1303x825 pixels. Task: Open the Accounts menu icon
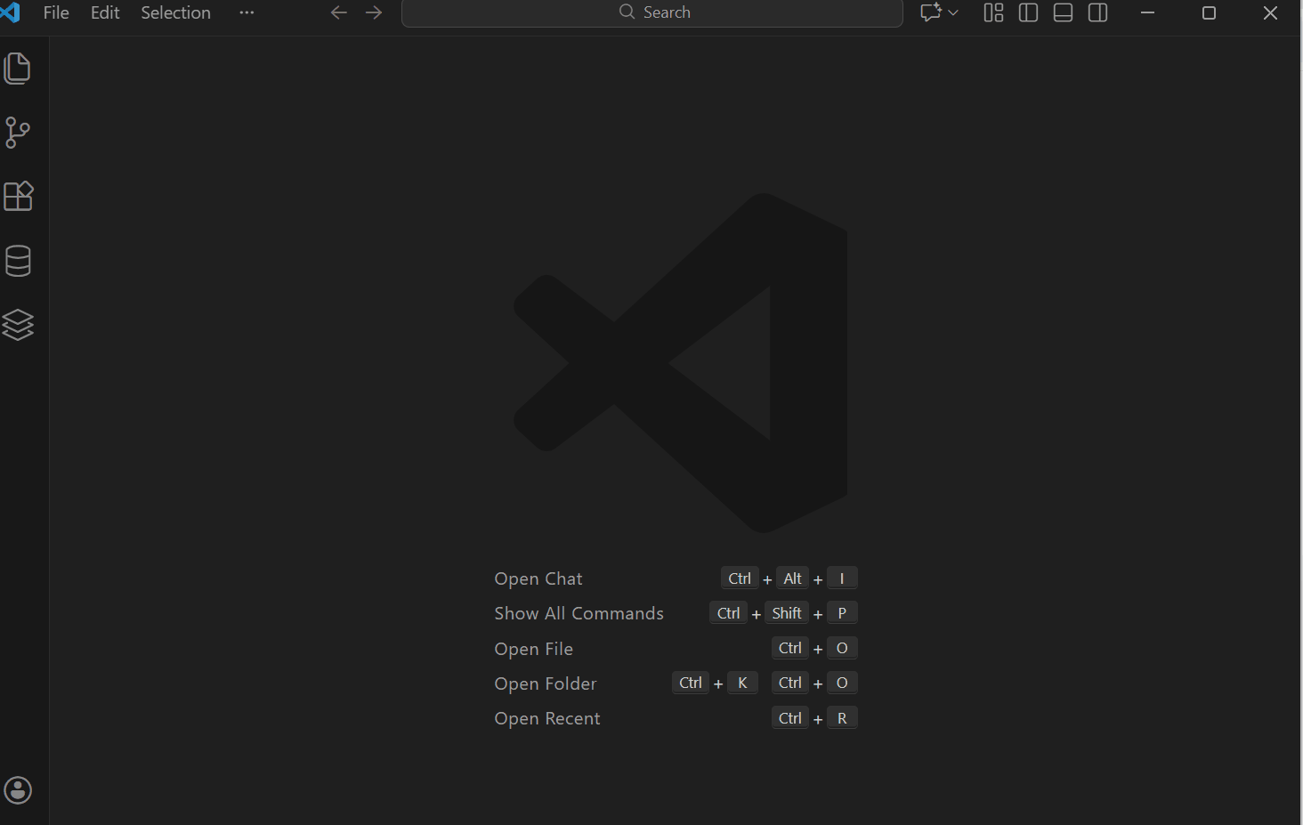(18, 790)
